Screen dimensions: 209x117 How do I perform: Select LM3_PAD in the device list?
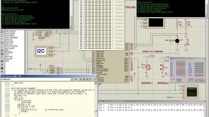coord(9,42)
